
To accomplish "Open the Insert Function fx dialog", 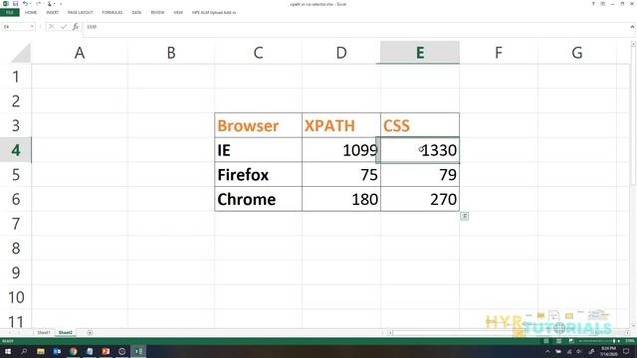I will pyautogui.click(x=76, y=27).
